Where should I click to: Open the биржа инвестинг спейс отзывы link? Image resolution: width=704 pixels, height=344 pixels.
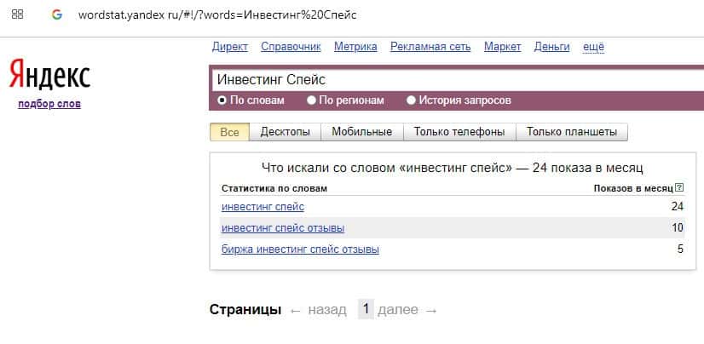[x=300, y=249]
